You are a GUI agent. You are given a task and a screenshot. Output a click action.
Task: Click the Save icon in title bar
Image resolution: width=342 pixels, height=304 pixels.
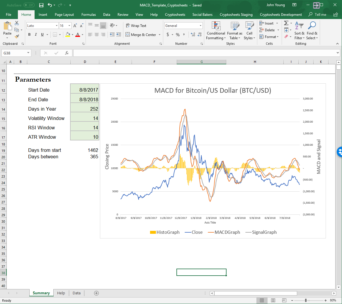pos(41,5)
